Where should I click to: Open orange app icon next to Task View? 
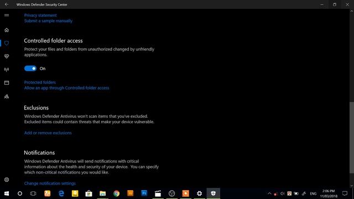48,193
